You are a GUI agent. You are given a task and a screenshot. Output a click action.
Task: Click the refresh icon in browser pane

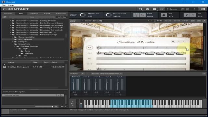(x=5, y=17)
